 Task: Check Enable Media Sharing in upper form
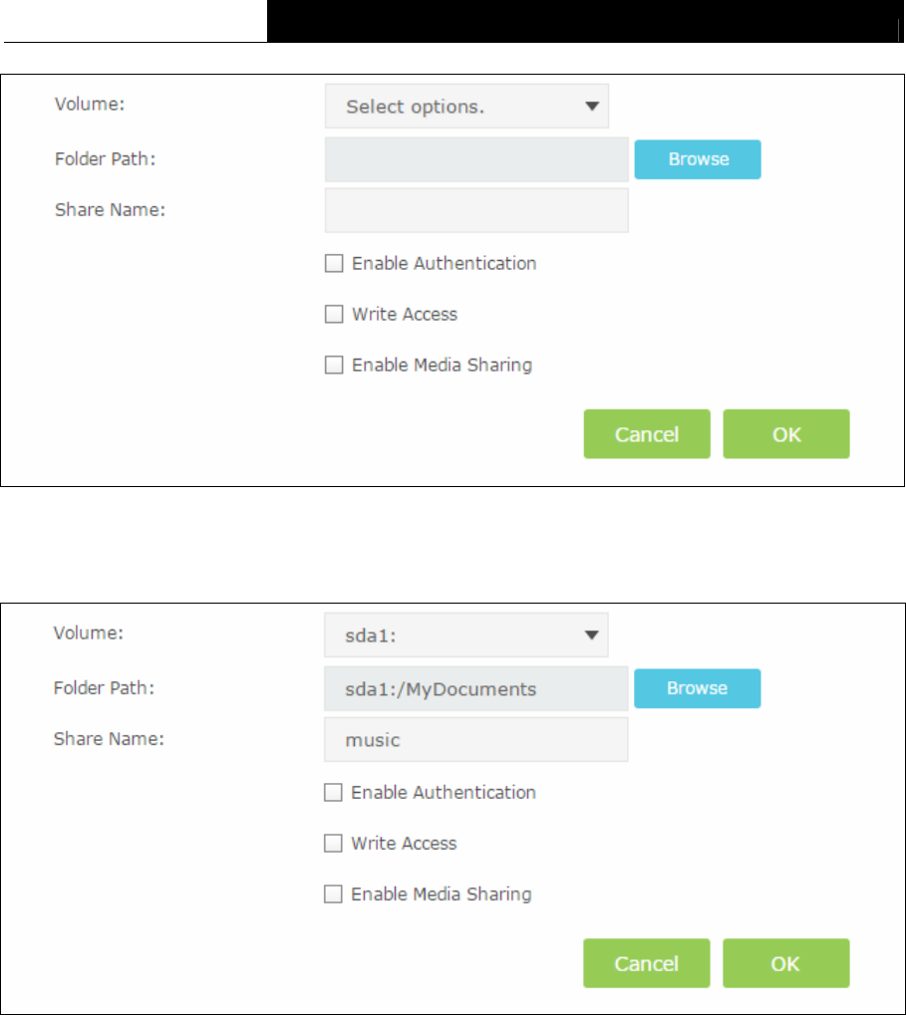click(x=334, y=366)
